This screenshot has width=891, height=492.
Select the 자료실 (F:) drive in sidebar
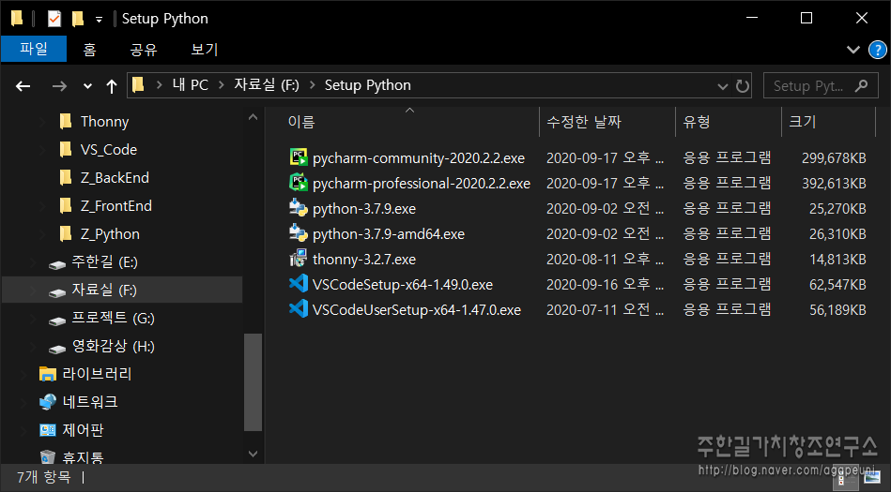point(122,290)
